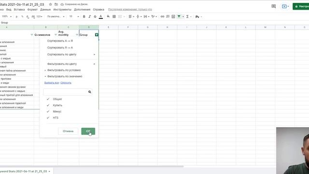Click the Отмена button

point(68,131)
